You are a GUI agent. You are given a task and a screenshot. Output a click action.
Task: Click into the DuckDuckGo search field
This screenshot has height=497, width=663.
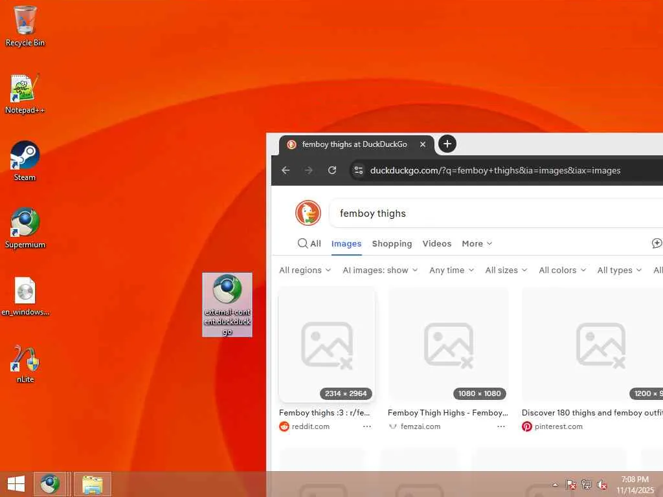495,213
